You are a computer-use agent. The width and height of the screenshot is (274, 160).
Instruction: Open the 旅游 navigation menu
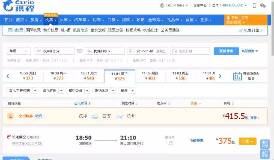36,20
